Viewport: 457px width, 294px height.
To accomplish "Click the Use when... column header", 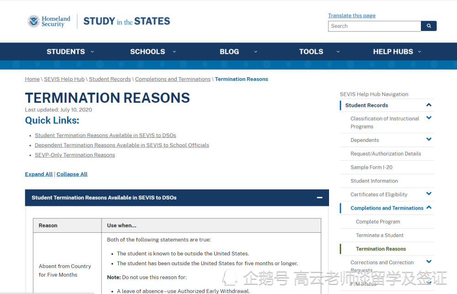I will coord(211,226).
